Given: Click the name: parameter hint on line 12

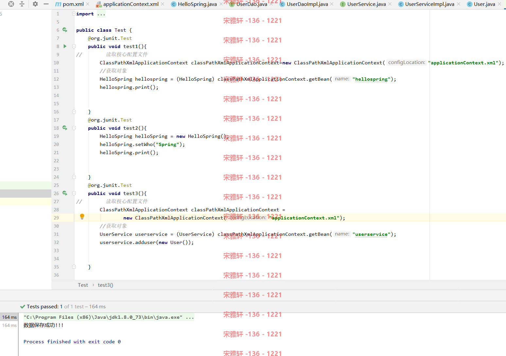Looking at the screenshot, I should click(342, 79).
